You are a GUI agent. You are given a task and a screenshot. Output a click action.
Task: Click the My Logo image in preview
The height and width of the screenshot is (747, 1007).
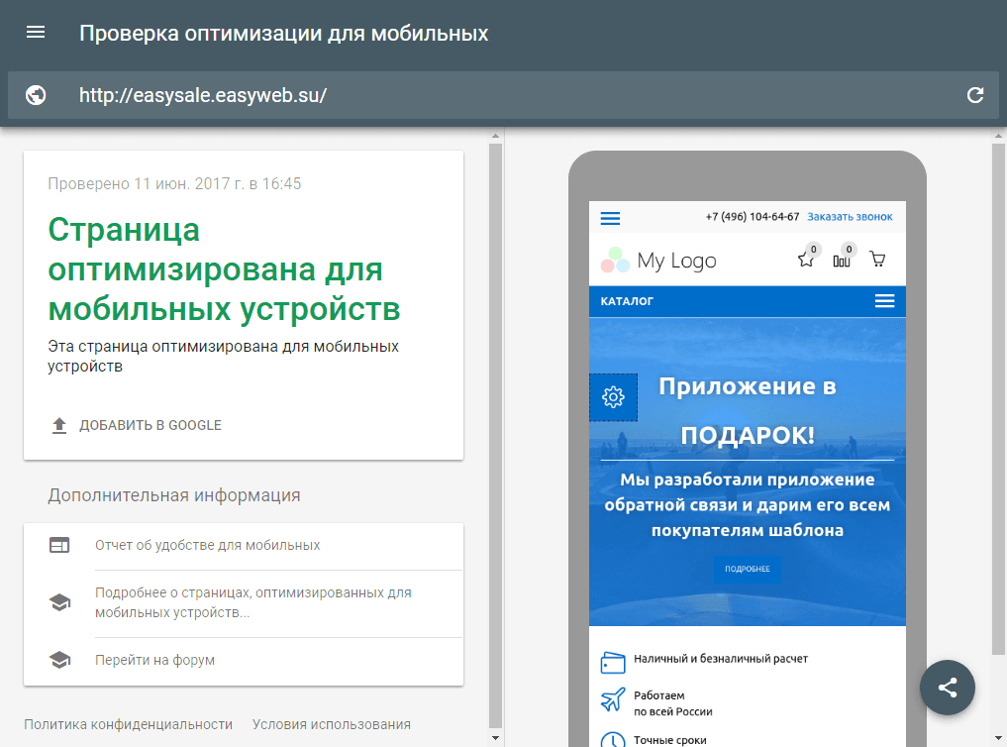pos(658,261)
